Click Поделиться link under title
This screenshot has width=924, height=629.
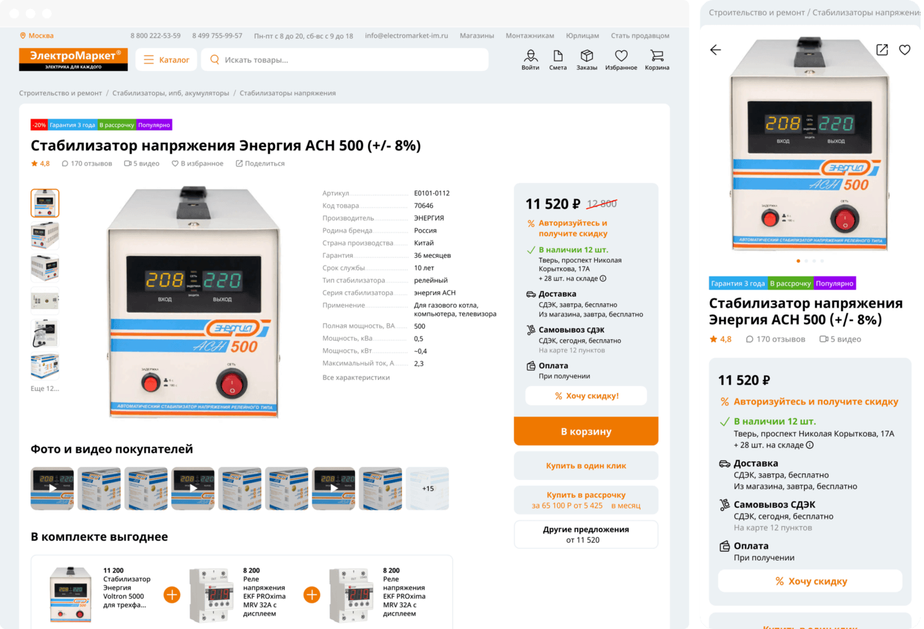(x=260, y=163)
